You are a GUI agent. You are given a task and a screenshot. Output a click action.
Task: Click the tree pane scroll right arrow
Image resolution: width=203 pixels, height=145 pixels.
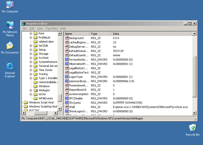[x=56, y=113]
